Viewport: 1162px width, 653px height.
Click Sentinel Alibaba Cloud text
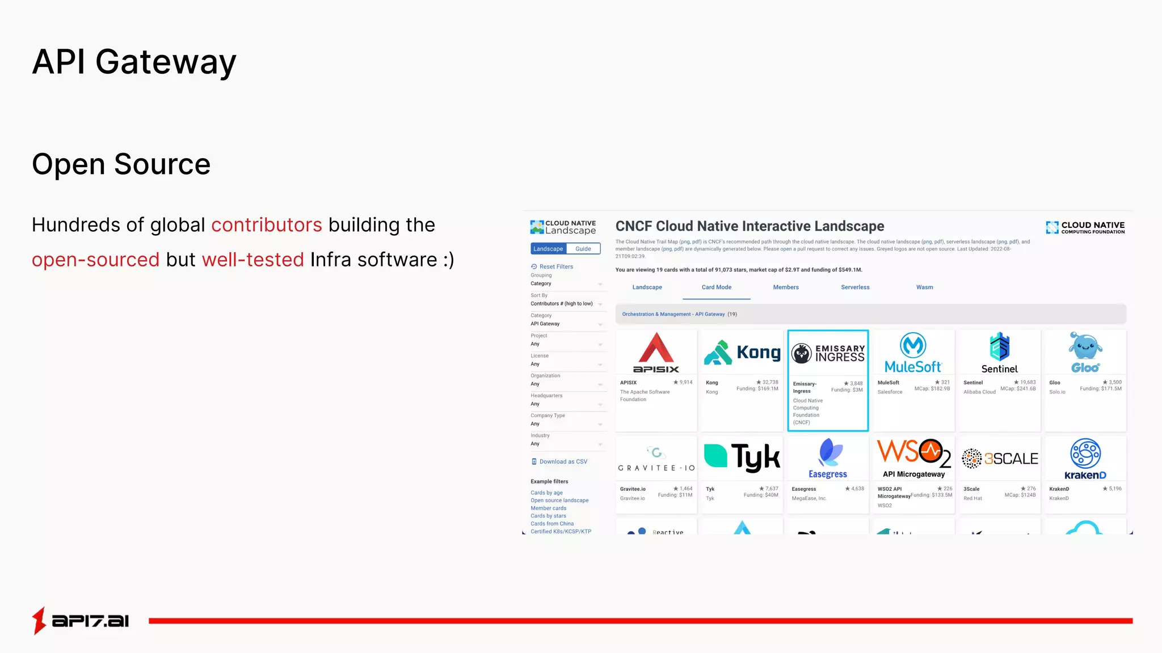point(979,392)
